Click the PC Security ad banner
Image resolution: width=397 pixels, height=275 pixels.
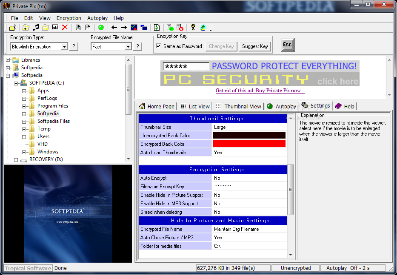pos(260,73)
